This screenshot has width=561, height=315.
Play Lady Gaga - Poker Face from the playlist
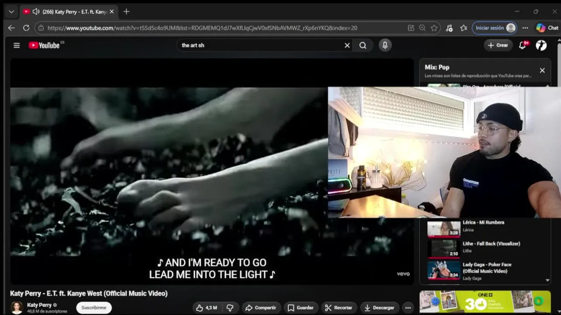[x=487, y=268]
